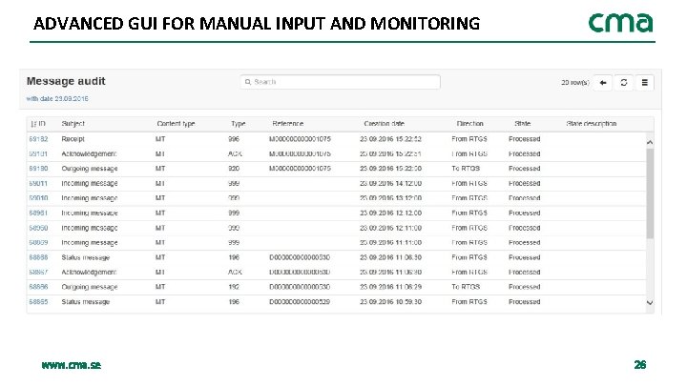Click the vertical scrollbar thumb

tap(650, 193)
